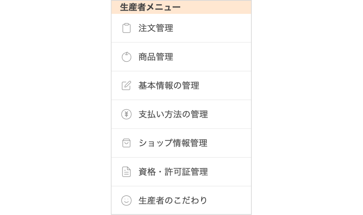Select the smiley face icon for 生産者のこだわり

tap(126, 200)
